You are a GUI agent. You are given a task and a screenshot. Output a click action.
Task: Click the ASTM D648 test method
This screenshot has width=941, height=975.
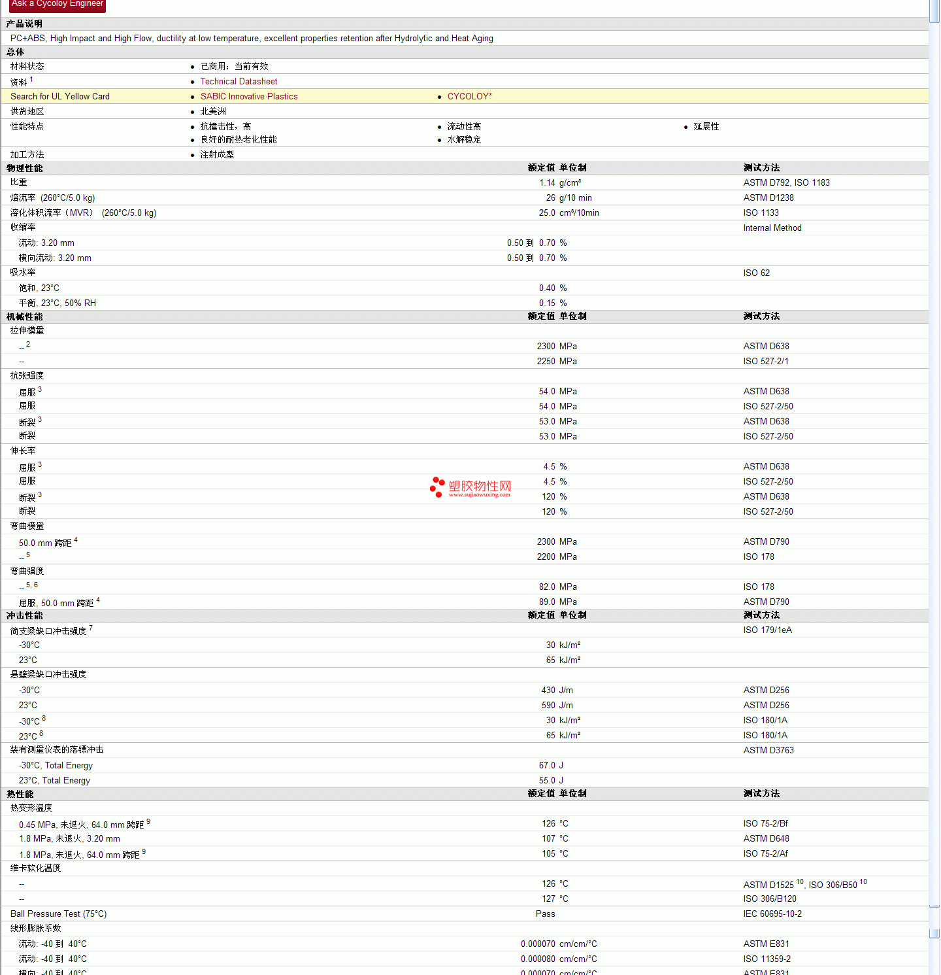tap(766, 839)
